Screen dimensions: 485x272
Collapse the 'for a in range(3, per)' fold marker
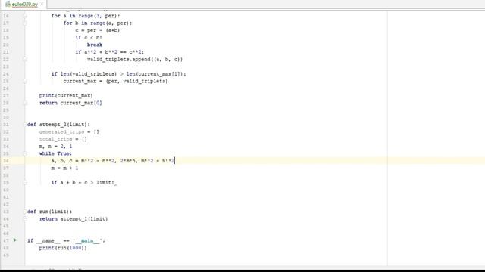[x=25, y=16]
